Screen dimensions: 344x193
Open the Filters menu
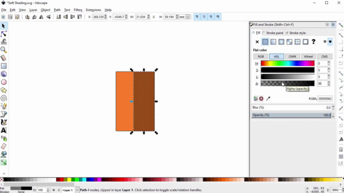coord(78,10)
